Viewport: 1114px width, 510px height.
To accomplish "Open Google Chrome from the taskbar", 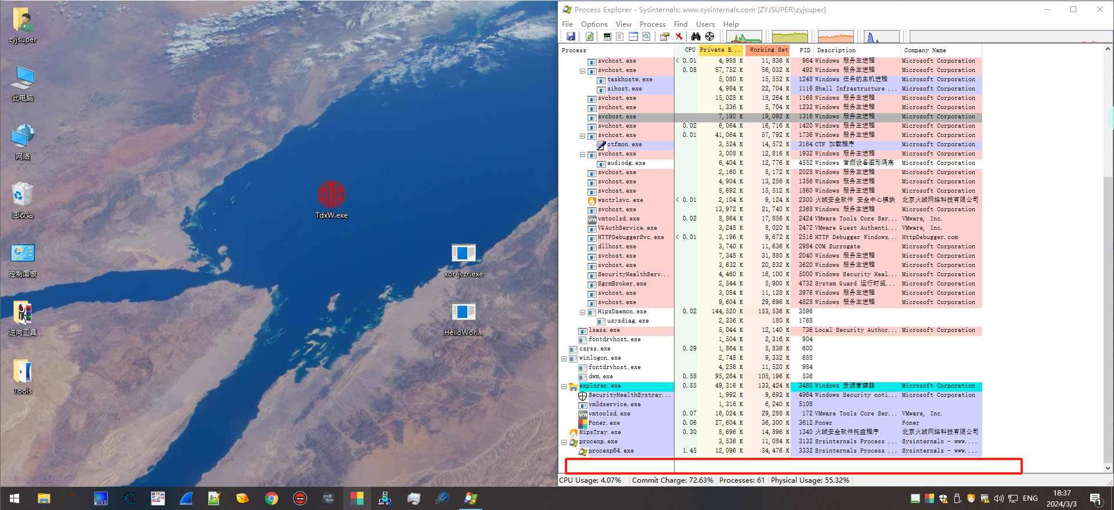I will [x=272, y=498].
